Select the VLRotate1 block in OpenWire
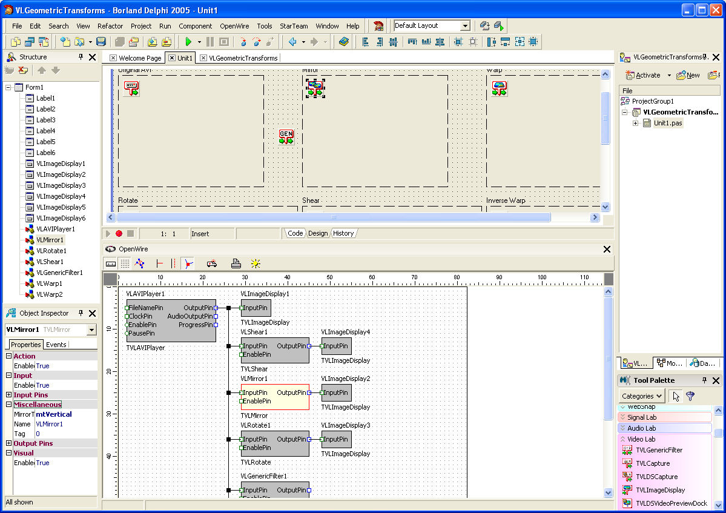Screen dimensions: 726x513 275,443
